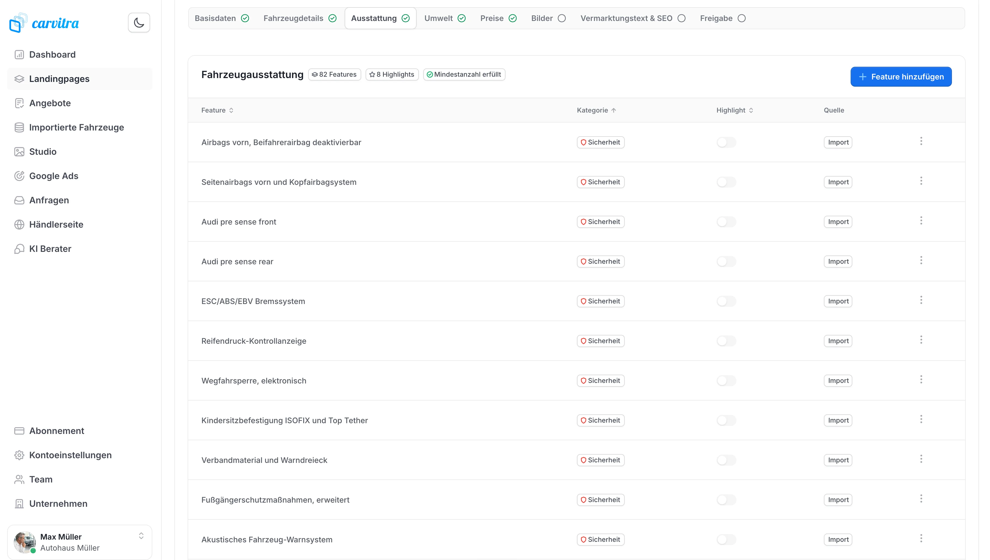Click the Import badge on Audi pre sense rear row

click(838, 262)
